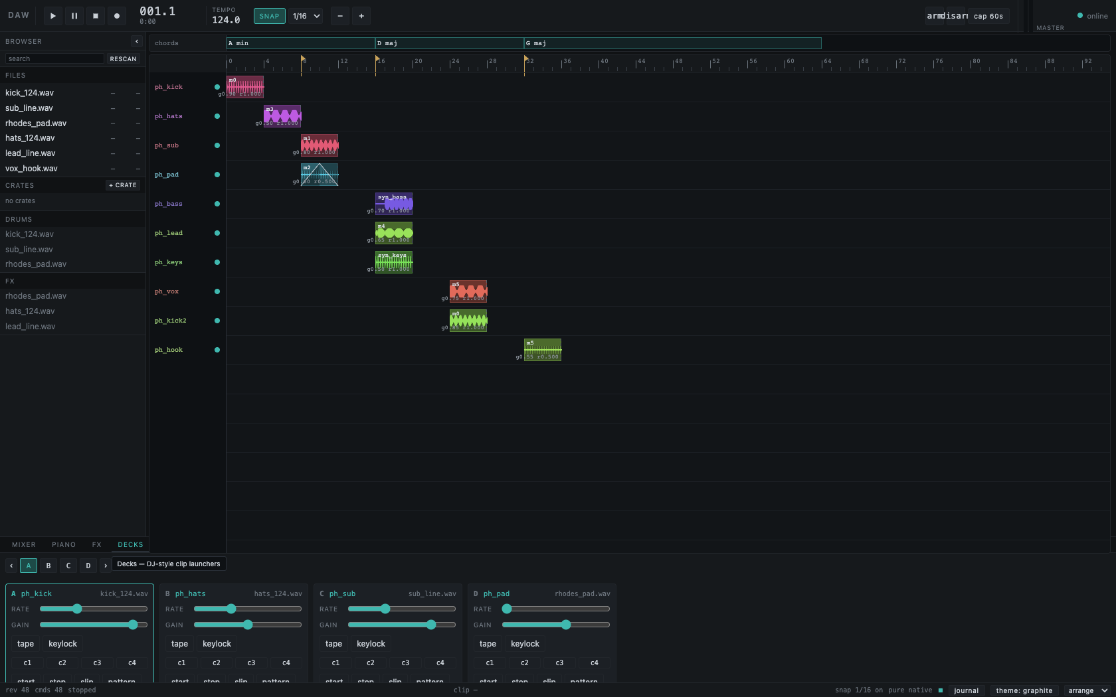The width and height of the screenshot is (1116, 697).
Task: Enable keylock on deck B ph_hats
Action: (217, 644)
